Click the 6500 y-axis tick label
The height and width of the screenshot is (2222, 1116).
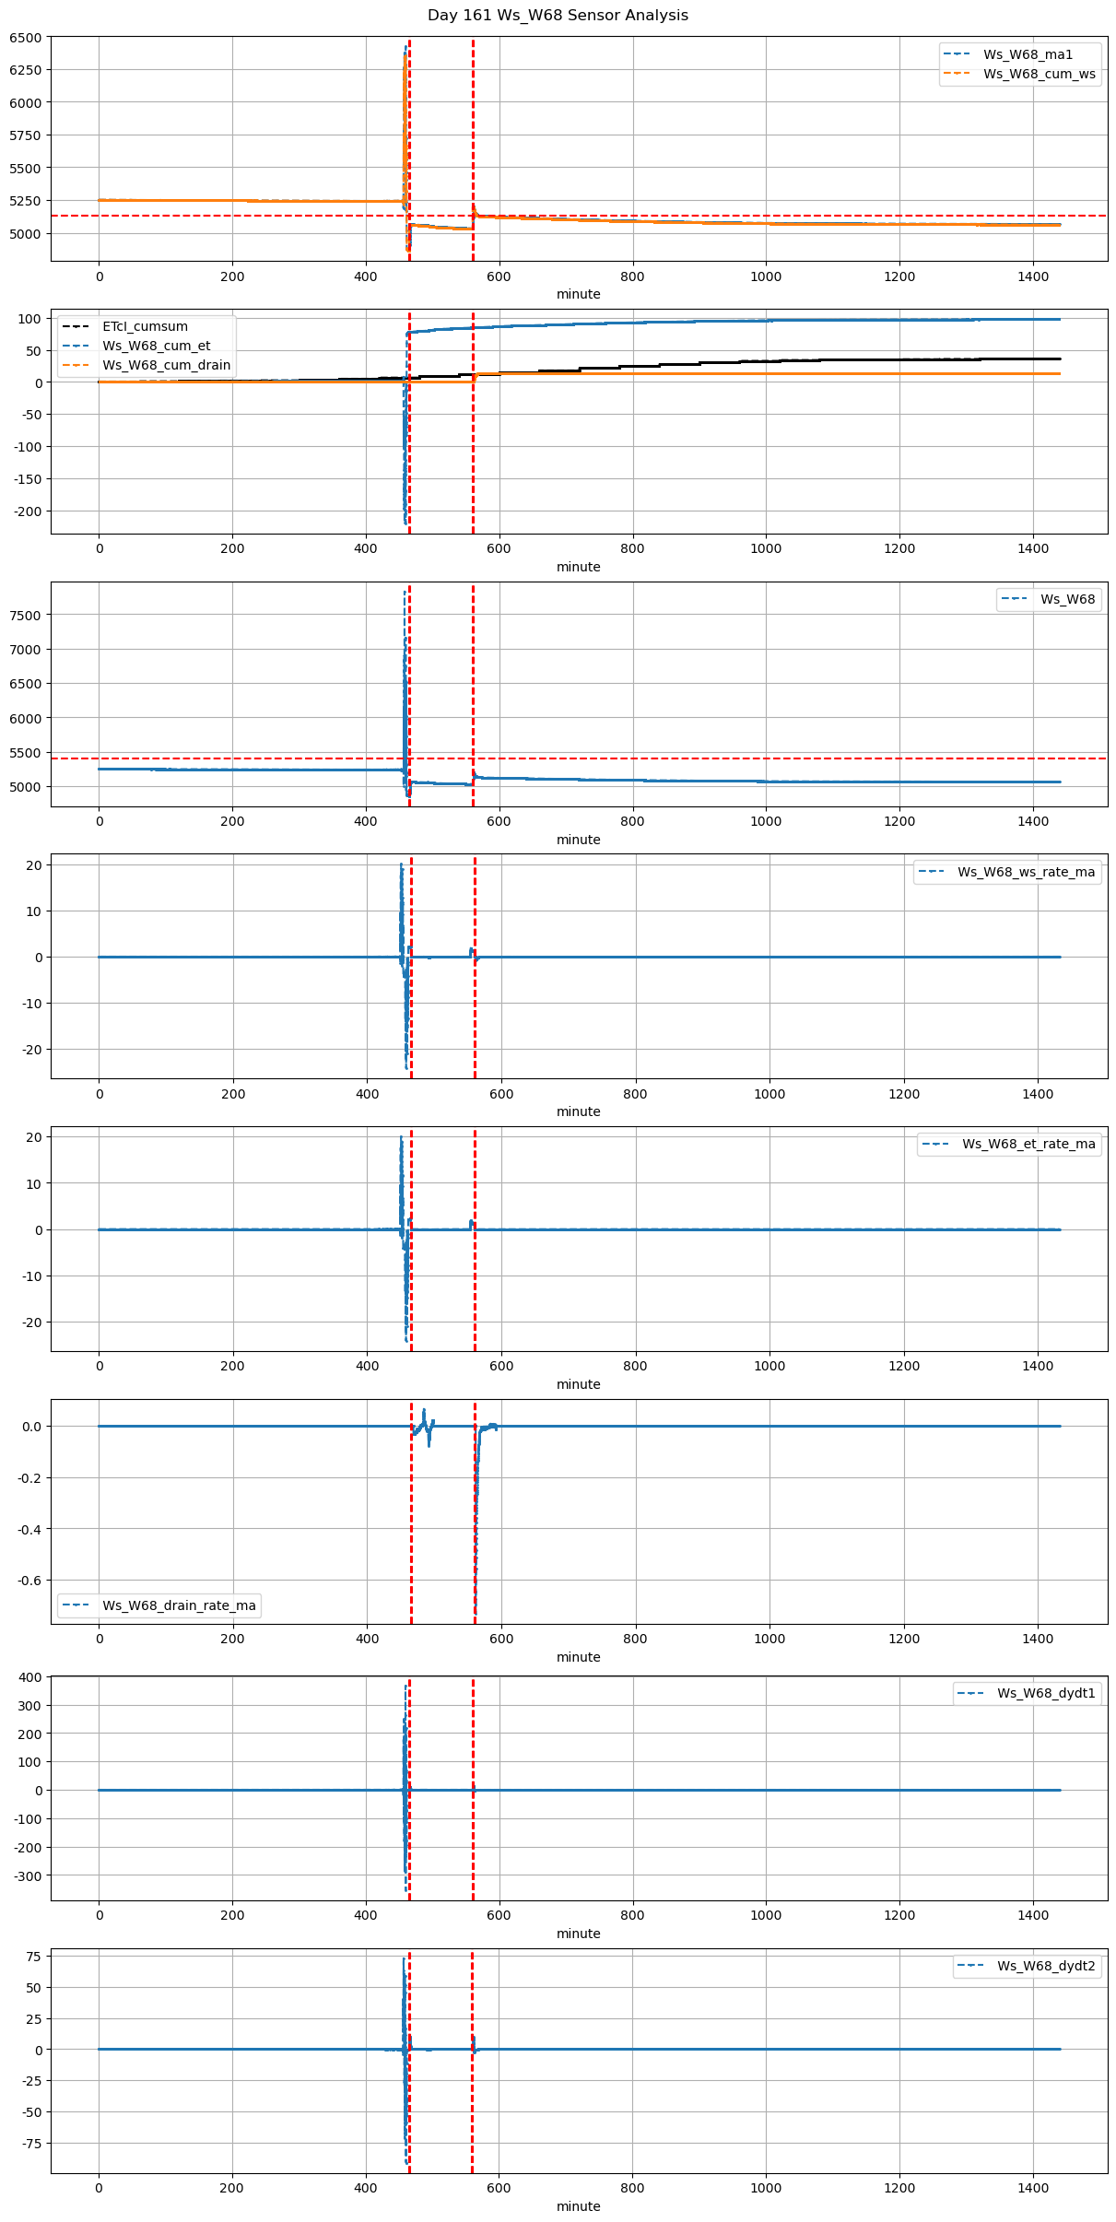pyautogui.click(x=26, y=38)
